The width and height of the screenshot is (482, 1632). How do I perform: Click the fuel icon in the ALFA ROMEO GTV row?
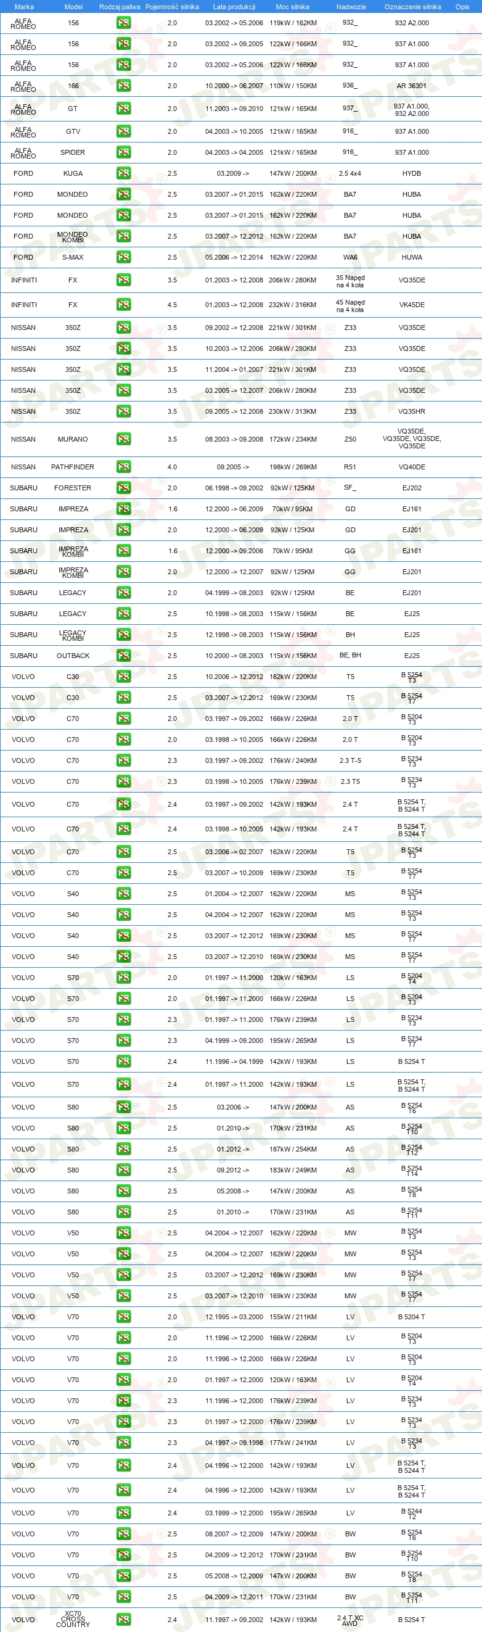[x=123, y=131]
